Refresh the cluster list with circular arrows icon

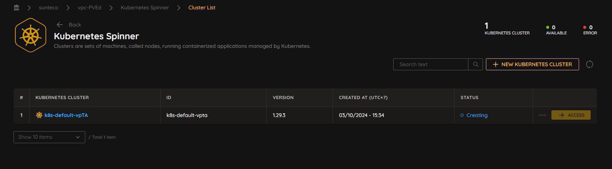click(x=589, y=64)
